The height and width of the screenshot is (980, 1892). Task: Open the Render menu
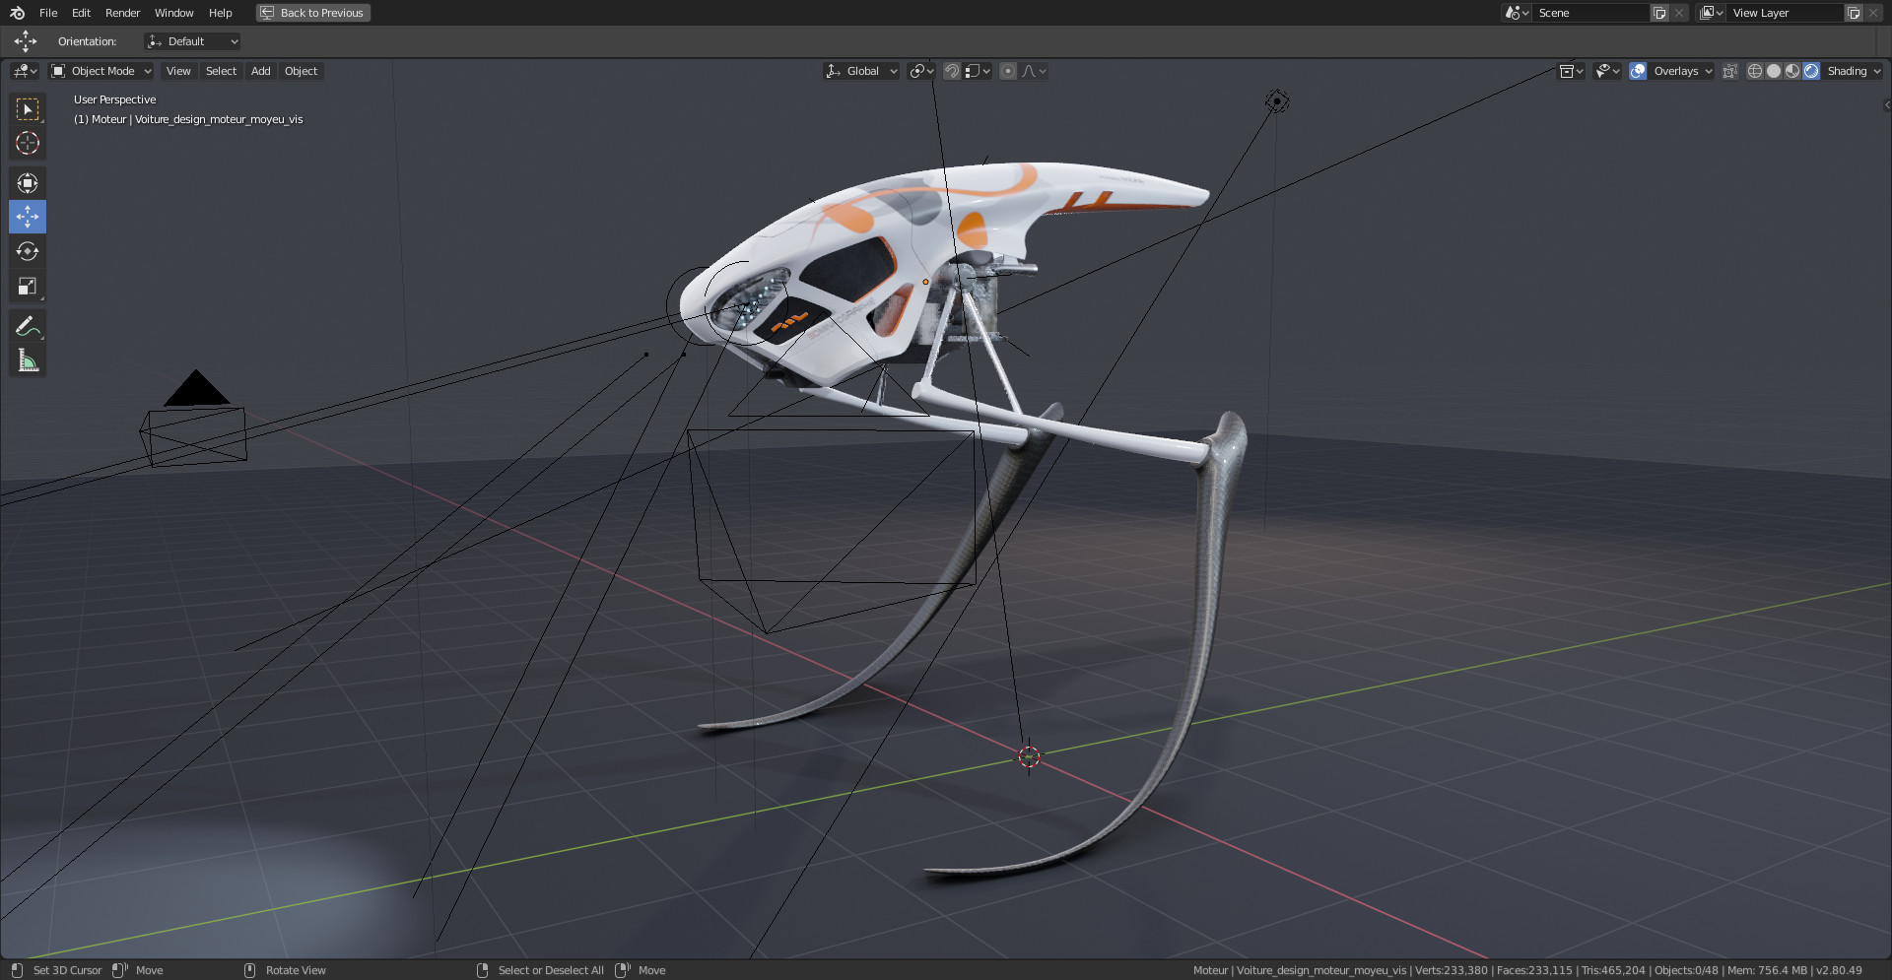coord(123,13)
